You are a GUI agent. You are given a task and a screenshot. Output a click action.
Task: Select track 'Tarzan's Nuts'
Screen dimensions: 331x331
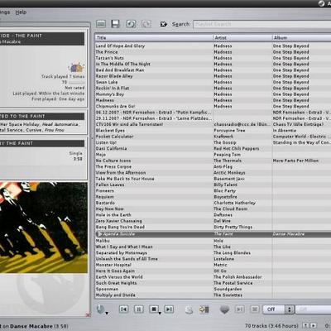tap(109, 58)
